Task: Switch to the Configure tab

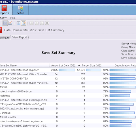Action: pyautogui.click(x=5, y=38)
